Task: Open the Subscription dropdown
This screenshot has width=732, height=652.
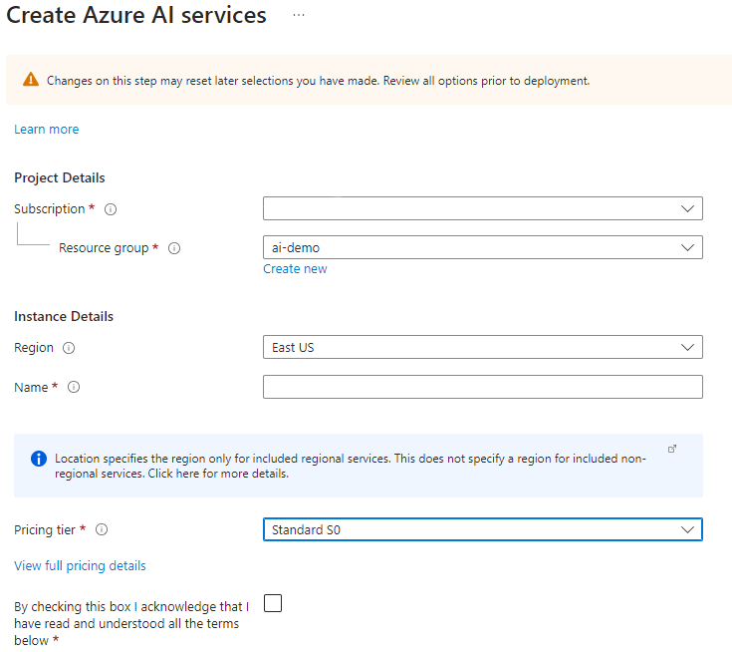Action: point(483,208)
